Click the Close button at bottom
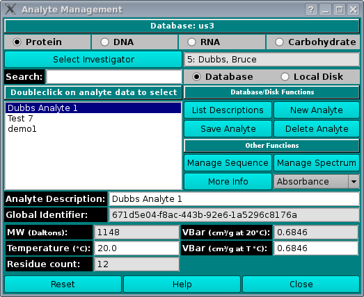The height and width of the screenshot is (297, 364). 301,285
